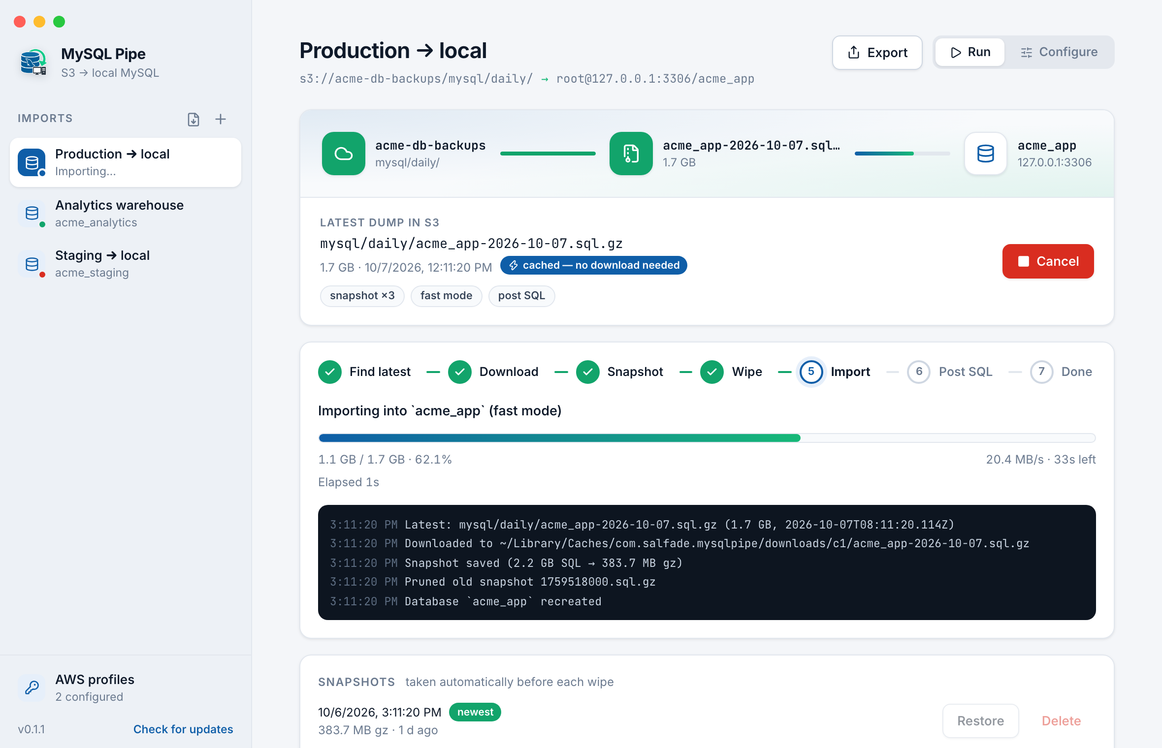This screenshot has height=748, width=1162.
Task: Click the green zipped file icon for the dump
Action: click(631, 154)
